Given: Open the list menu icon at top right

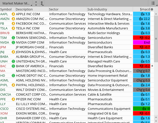Looking at the screenshot, I should pyautogui.click(x=153, y=3).
